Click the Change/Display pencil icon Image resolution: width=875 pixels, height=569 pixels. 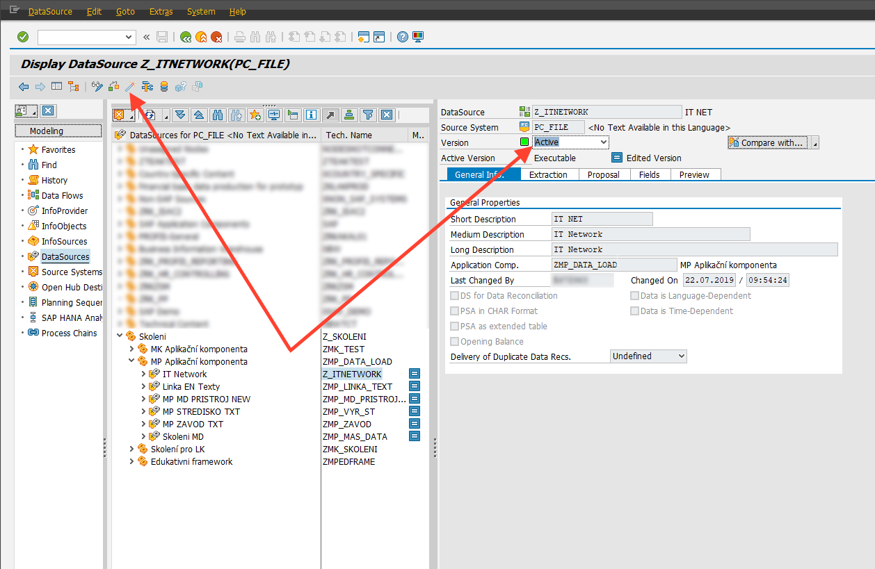[97, 88]
